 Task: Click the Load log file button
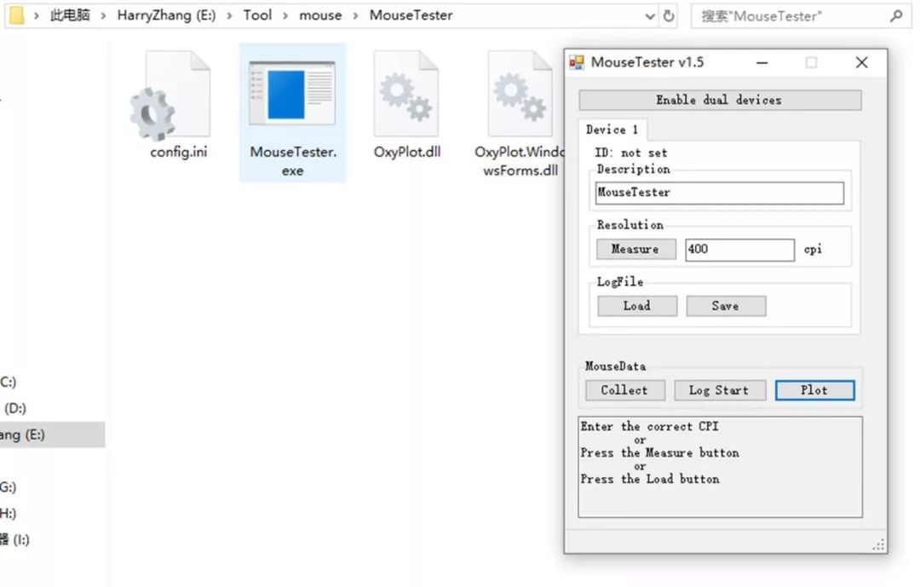[x=637, y=306]
